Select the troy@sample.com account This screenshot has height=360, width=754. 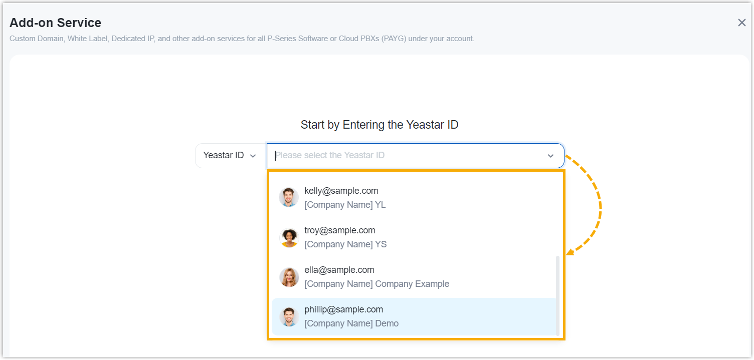(340, 230)
